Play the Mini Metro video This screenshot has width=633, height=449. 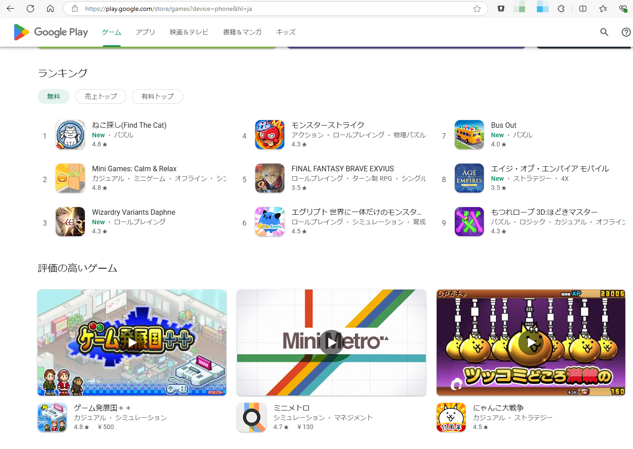coord(331,343)
